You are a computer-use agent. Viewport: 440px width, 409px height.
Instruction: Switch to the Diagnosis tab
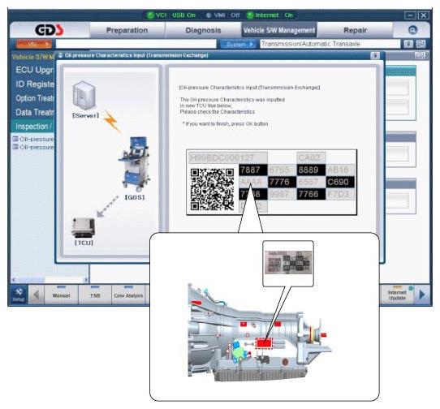click(x=203, y=30)
